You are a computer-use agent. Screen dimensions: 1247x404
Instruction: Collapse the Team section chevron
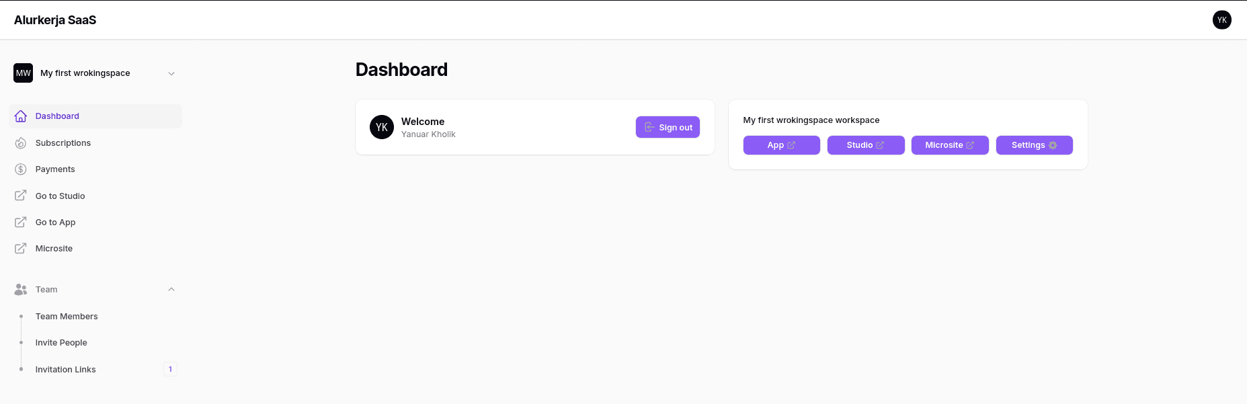click(x=171, y=289)
